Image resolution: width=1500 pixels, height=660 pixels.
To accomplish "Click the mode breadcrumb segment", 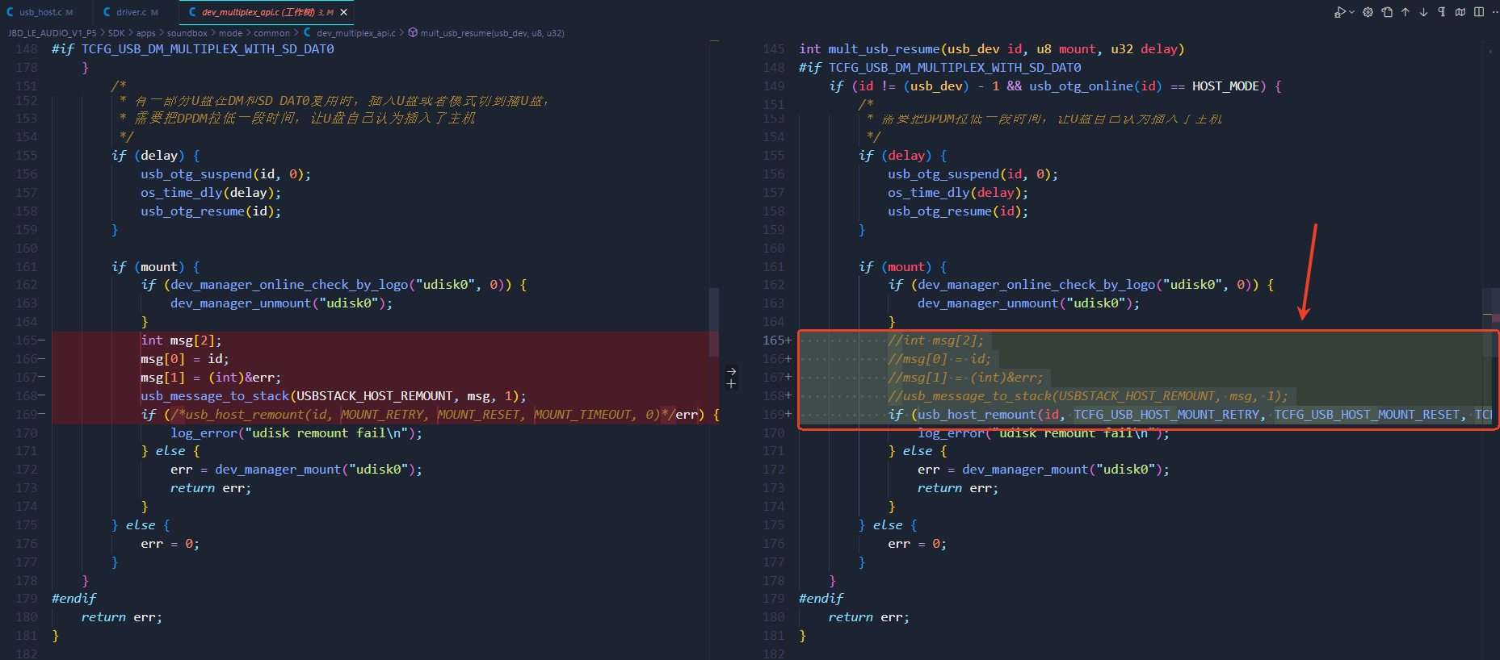I will [x=230, y=33].
